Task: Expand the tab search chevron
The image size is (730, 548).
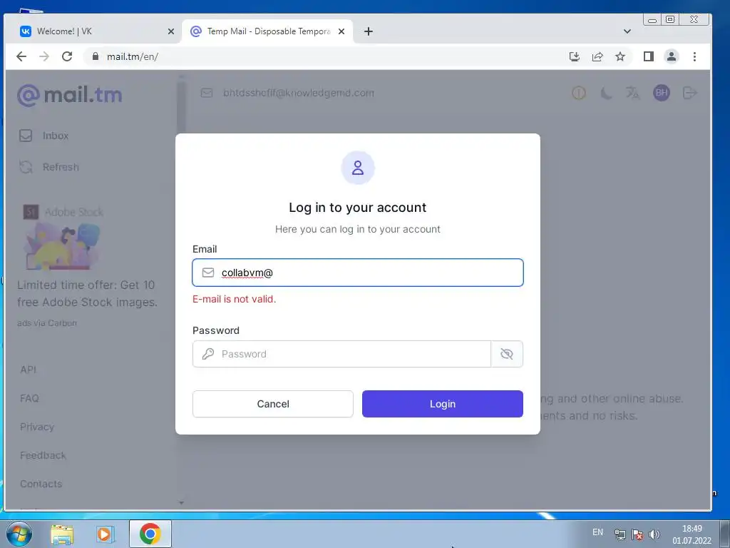Action: tap(627, 31)
